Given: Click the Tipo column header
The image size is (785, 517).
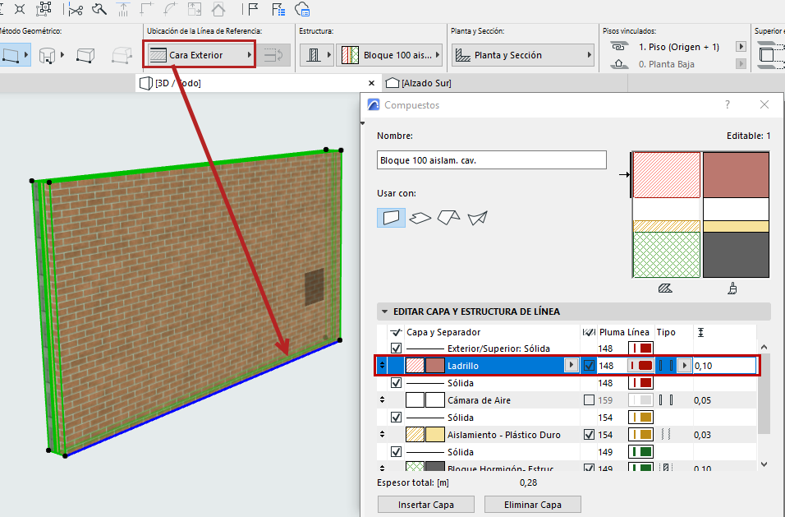Looking at the screenshot, I should [666, 331].
